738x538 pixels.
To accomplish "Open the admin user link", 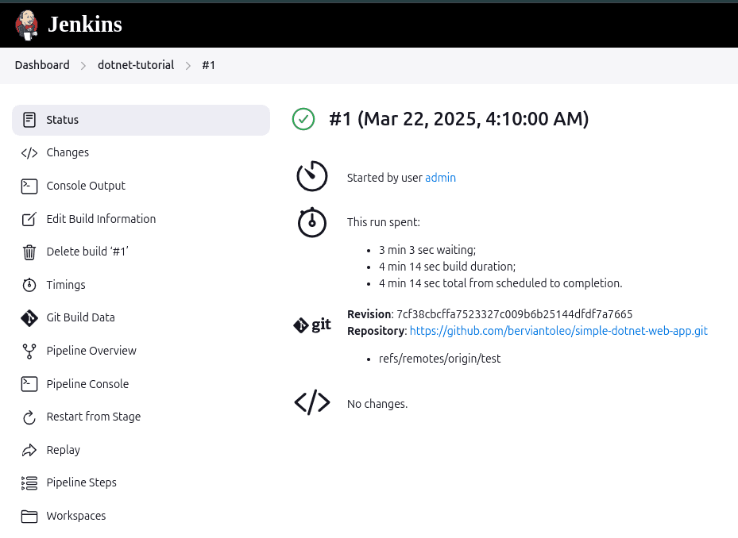I will pyautogui.click(x=440, y=178).
